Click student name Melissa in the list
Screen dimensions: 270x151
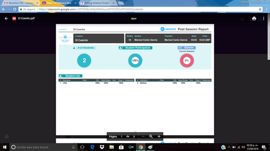(x=143, y=83)
